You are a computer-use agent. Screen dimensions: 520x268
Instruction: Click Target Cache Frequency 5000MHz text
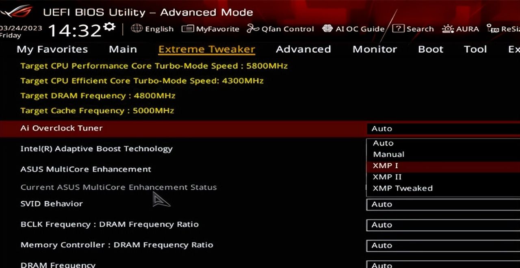click(x=97, y=111)
